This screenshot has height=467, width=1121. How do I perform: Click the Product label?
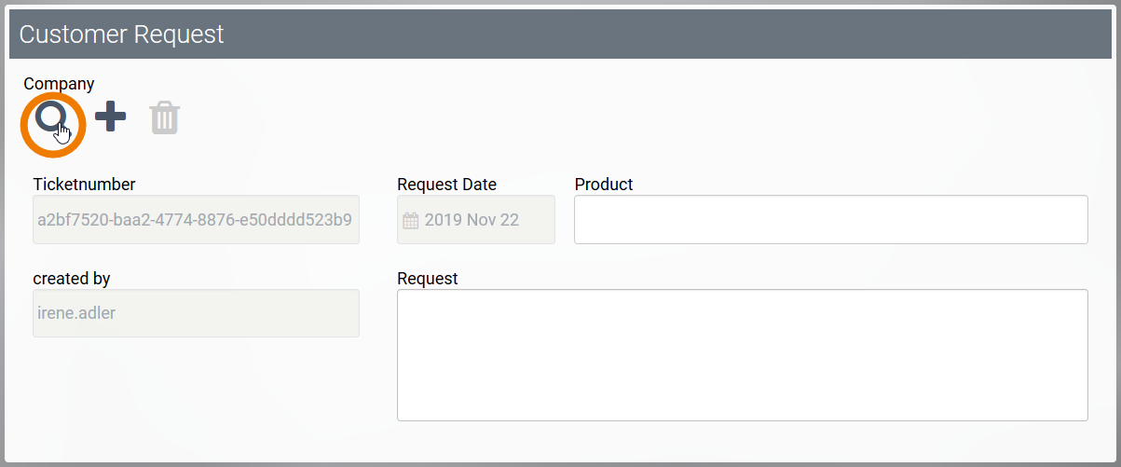(x=604, y=185)
